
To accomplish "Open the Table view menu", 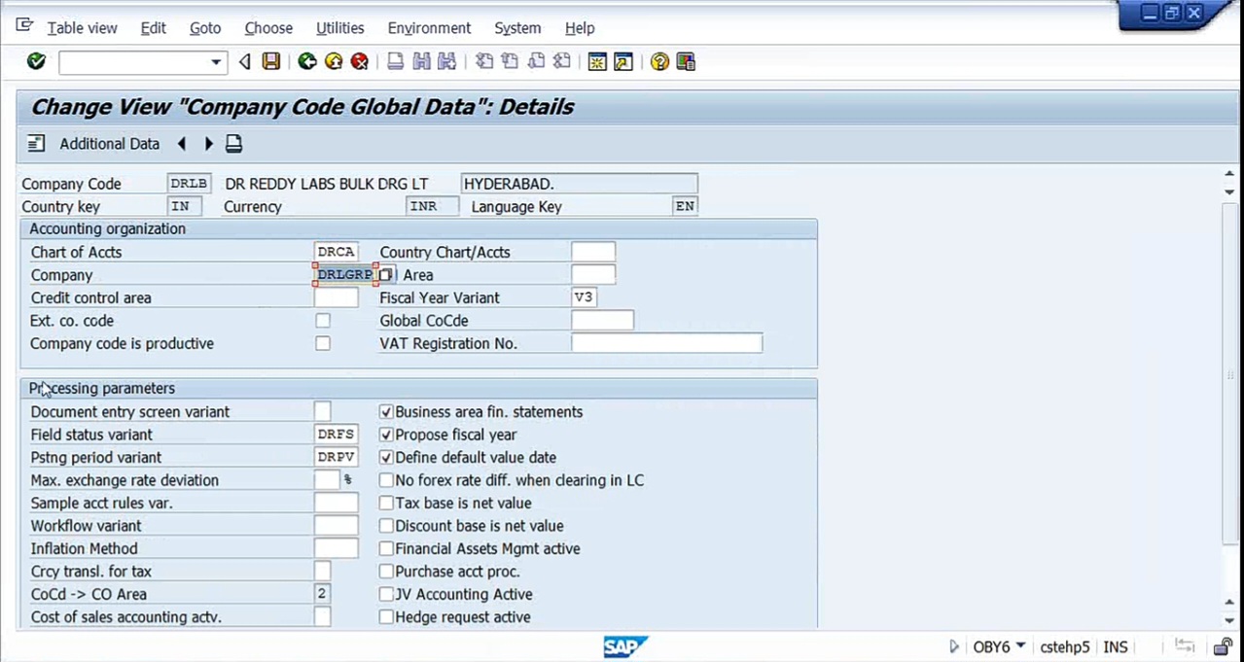I will point(83,28).
